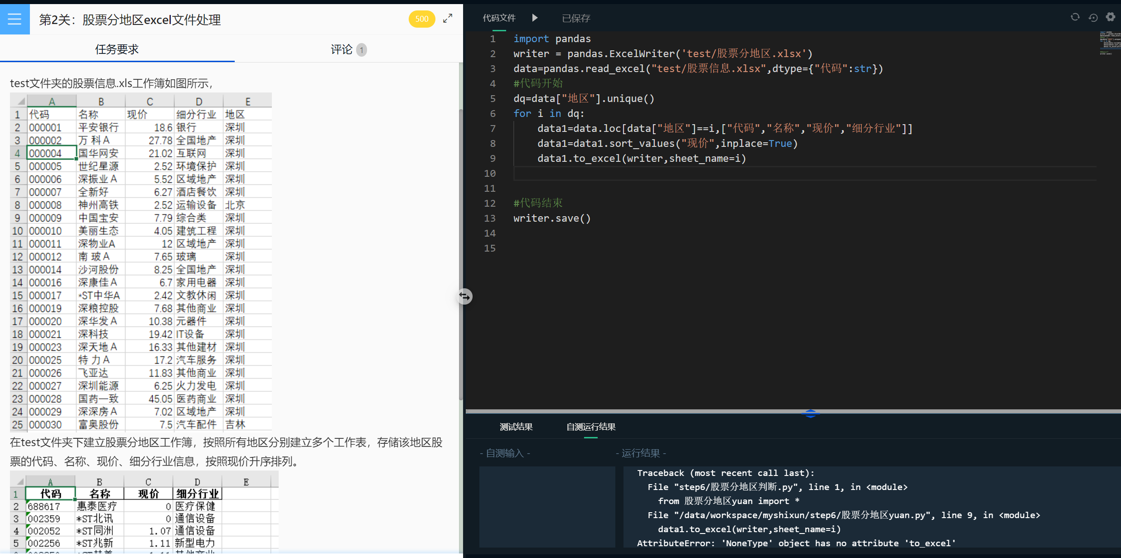The height and width of the screenshot is (558, 1121).
Task: Expand the task panel to fullscreen
Action: [448, 19]
